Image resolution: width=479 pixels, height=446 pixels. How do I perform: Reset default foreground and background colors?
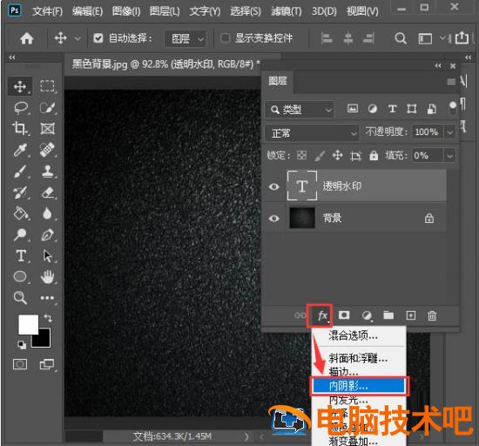(x=22, y=345)
